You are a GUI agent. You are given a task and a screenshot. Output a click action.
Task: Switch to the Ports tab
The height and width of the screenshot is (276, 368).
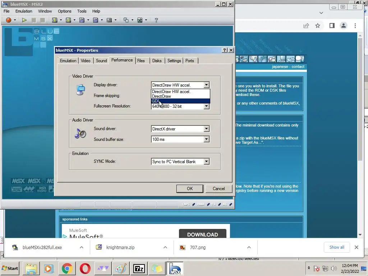click(190, 61)
